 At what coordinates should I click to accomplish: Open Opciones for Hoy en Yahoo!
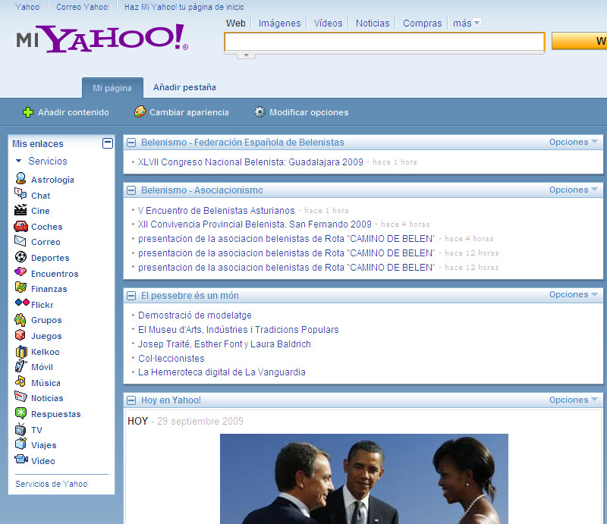(574, 400)
